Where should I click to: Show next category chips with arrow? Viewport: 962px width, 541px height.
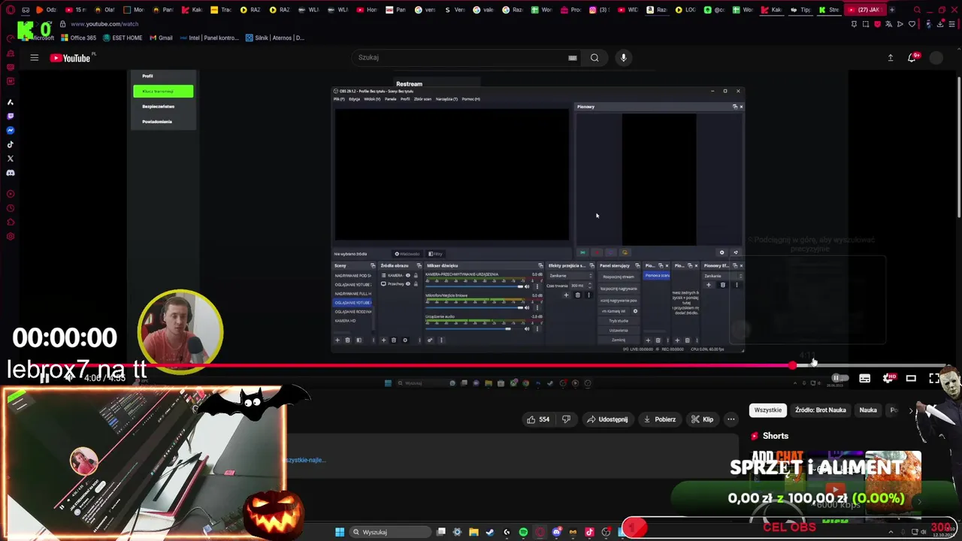[x=911, y=410]
